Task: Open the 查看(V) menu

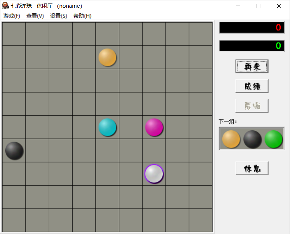Action: (x=35, y=16)
